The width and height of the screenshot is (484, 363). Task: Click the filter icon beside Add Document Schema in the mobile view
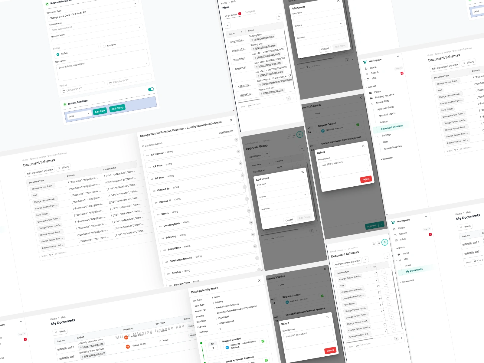[x=366, y=259]
